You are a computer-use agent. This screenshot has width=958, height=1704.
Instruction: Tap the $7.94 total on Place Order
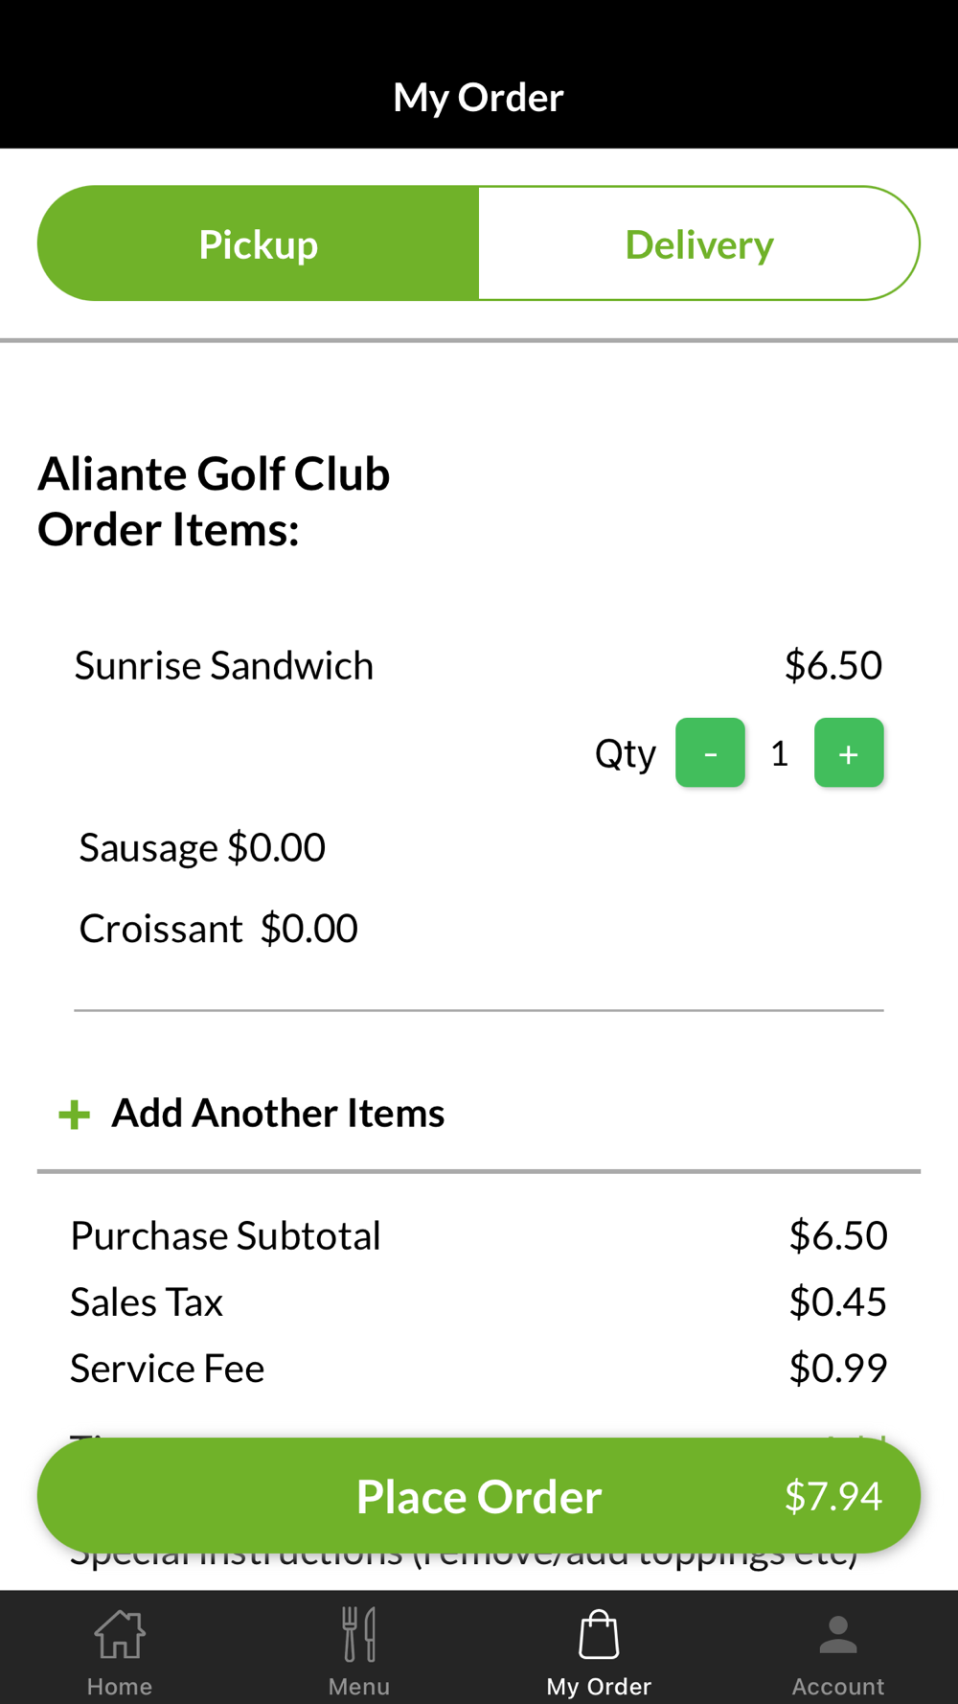(x=833, y=1496)
